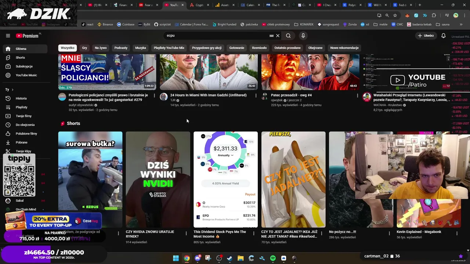
Task: Open a new browser tab with plus
Action: (x=420, y=5)
